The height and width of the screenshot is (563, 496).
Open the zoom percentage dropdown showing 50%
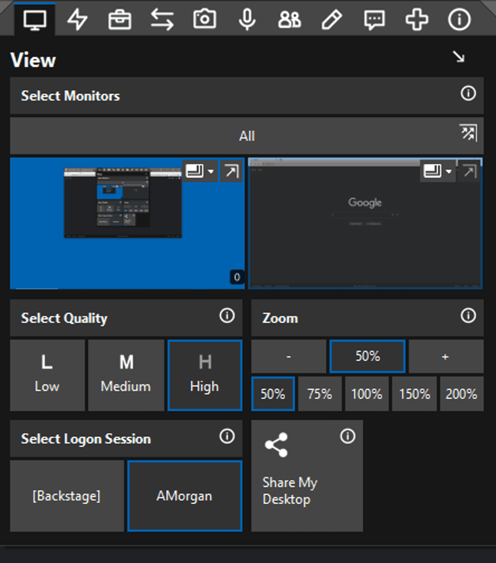(x=367, y=356)
